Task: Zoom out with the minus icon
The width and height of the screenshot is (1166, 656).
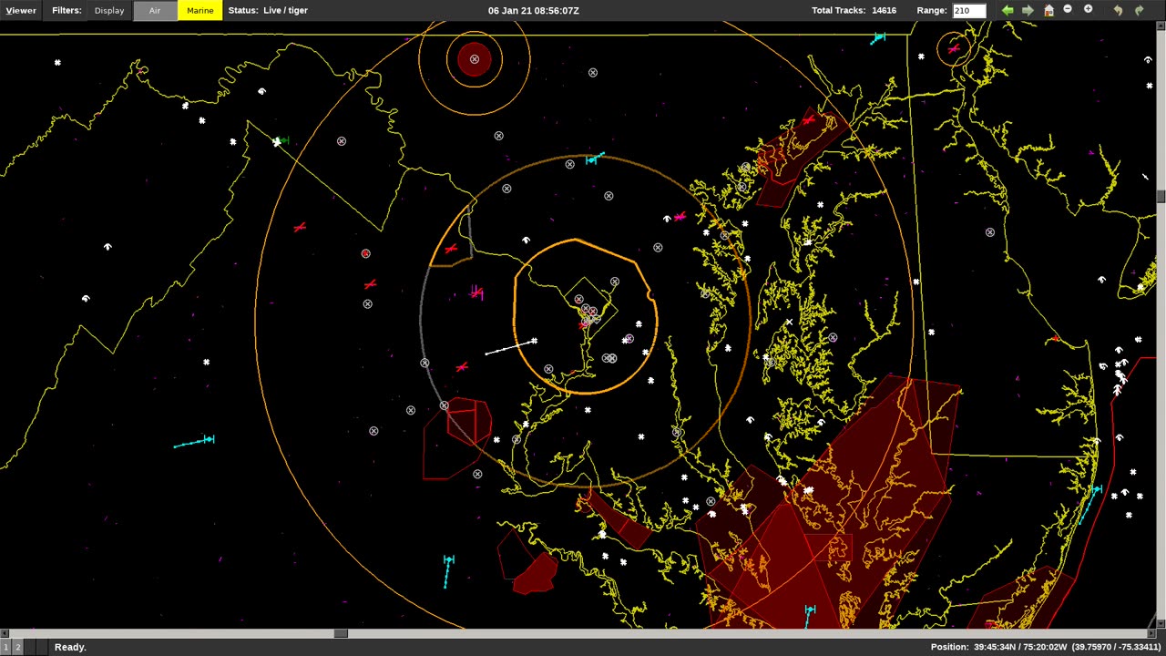Action: coord(1068,9)
